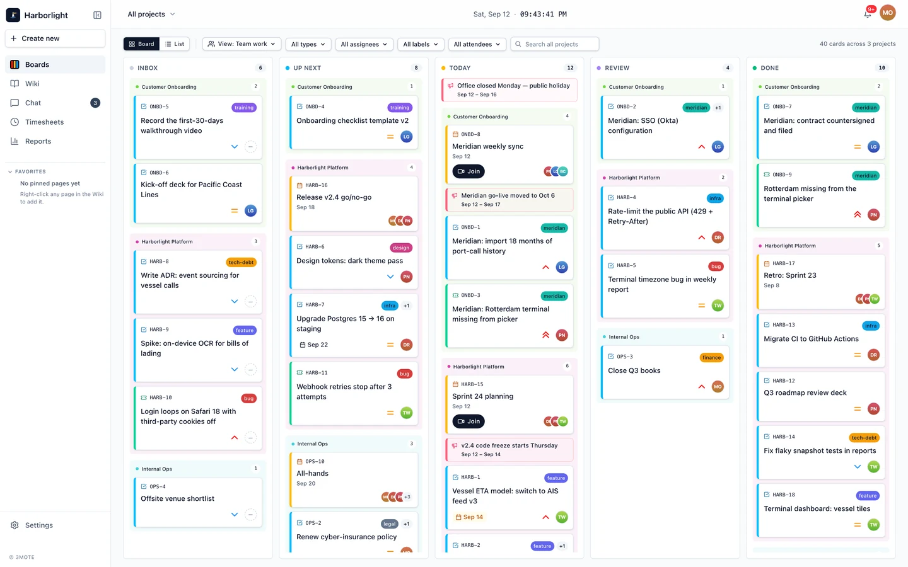Open Wiki in the sidebar
Viewport: 908px width, 567px height.
click(55, 84)
